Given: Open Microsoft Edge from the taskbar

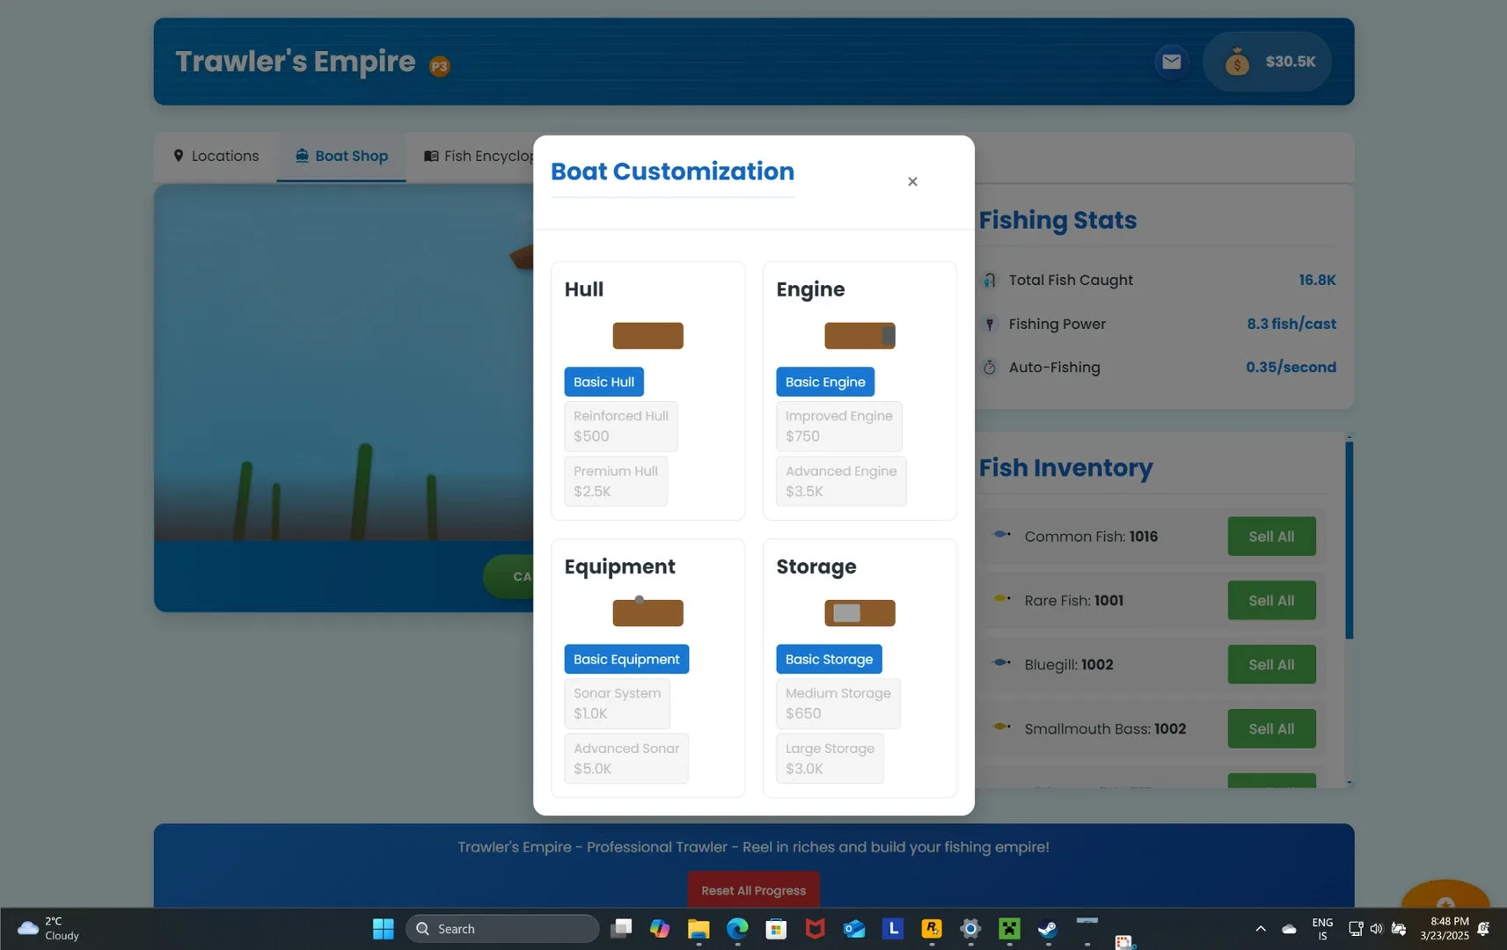Looking at the screenshot, I should 737,929.
